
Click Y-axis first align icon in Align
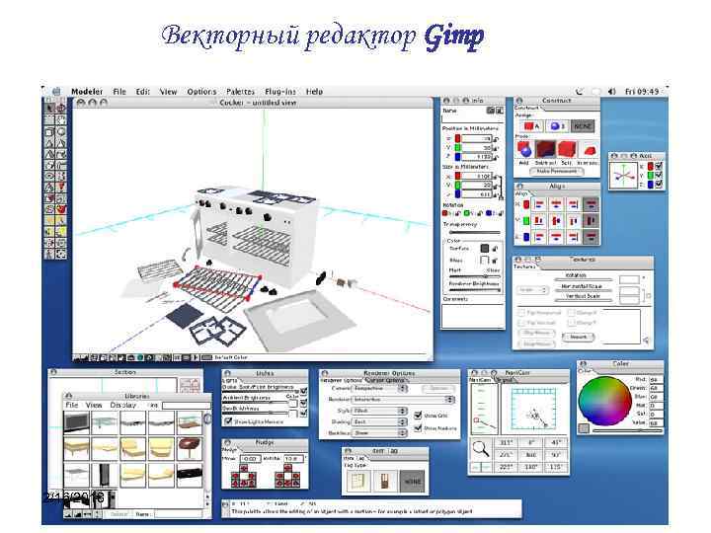pyautogui.click(x=539, y=221)
